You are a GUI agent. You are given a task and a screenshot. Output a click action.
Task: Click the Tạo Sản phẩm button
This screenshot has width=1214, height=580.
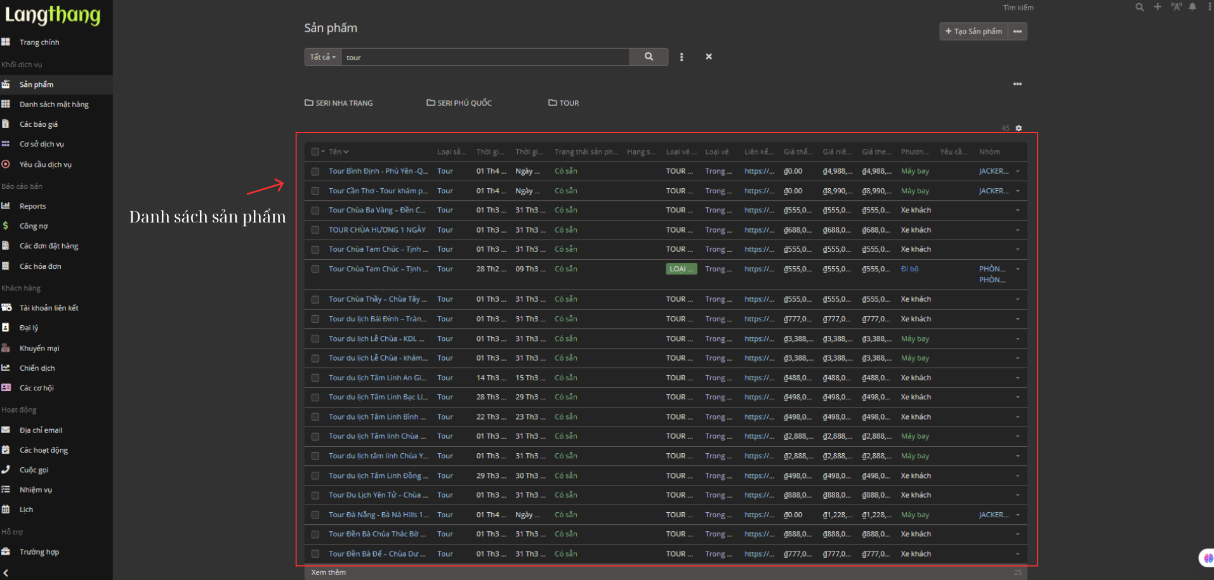coord(973,32)
